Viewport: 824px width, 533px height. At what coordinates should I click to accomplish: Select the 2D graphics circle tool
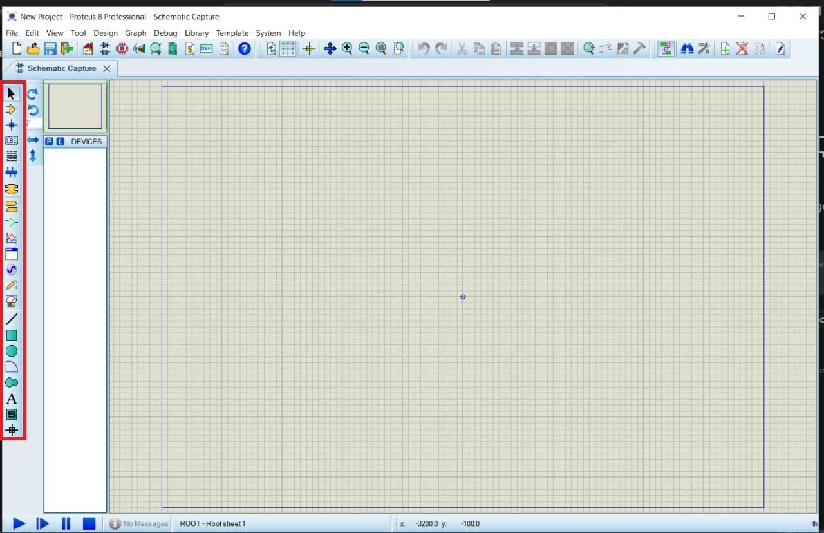pyautogui.click(x=12, y=351)
